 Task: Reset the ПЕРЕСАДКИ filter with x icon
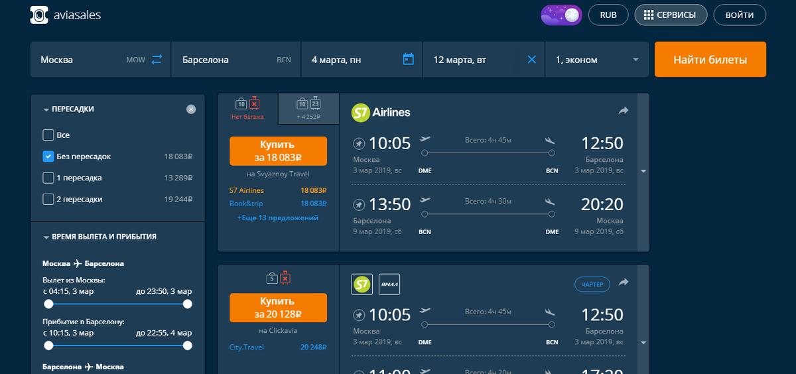pos(191,109)
